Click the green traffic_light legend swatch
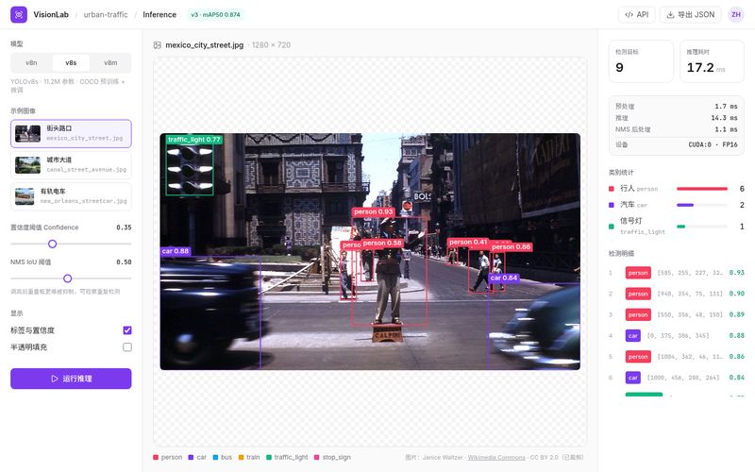Viewport: 755px width, 472px height. (x=269, y=457)
